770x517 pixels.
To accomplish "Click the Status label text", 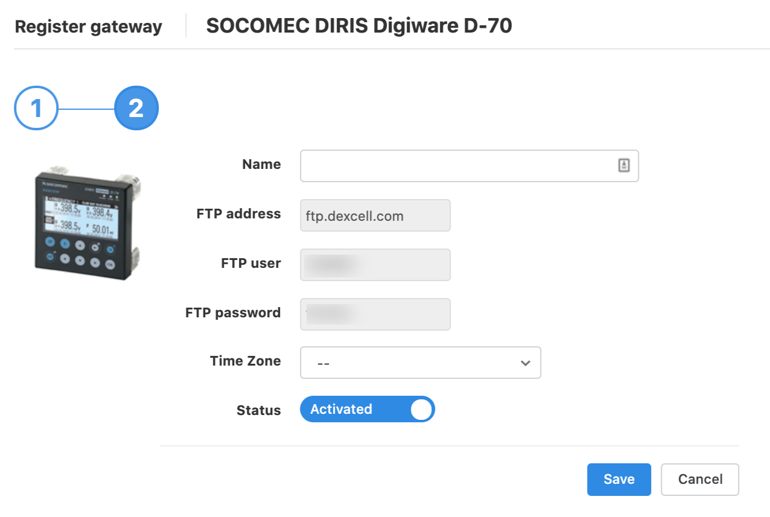I will tap(259, 410).
